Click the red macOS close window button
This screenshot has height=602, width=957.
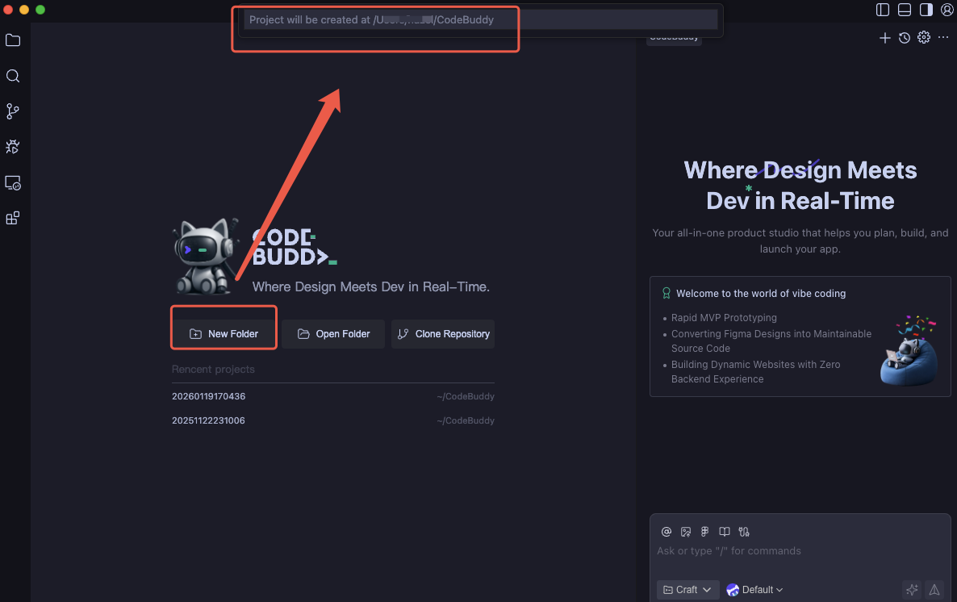[8, 9]
